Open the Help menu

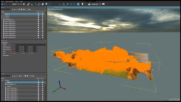click(x=21, y=1)
